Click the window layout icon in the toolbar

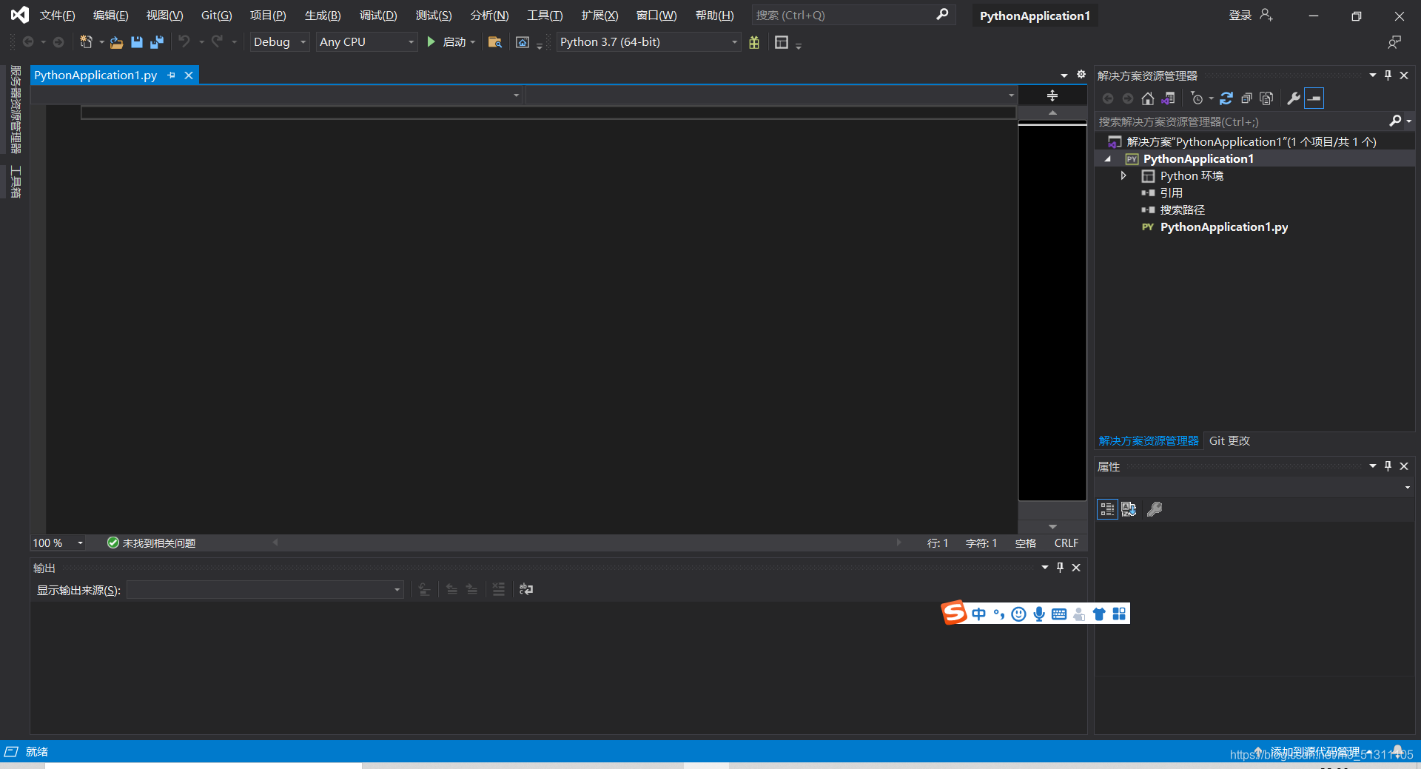click(782, 42)
